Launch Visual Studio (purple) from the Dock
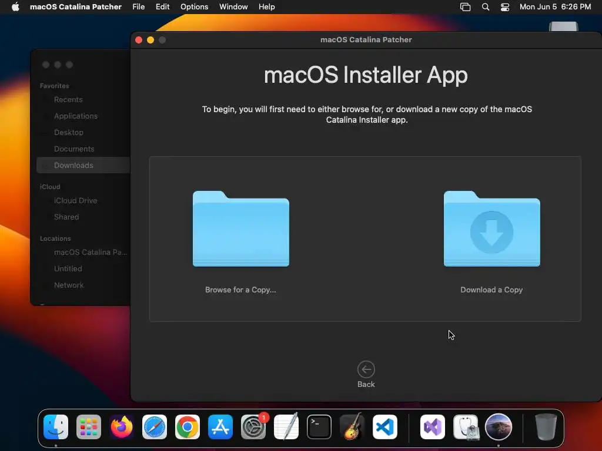The width and height of the screenshot is (602, 451). click(433, 426)
